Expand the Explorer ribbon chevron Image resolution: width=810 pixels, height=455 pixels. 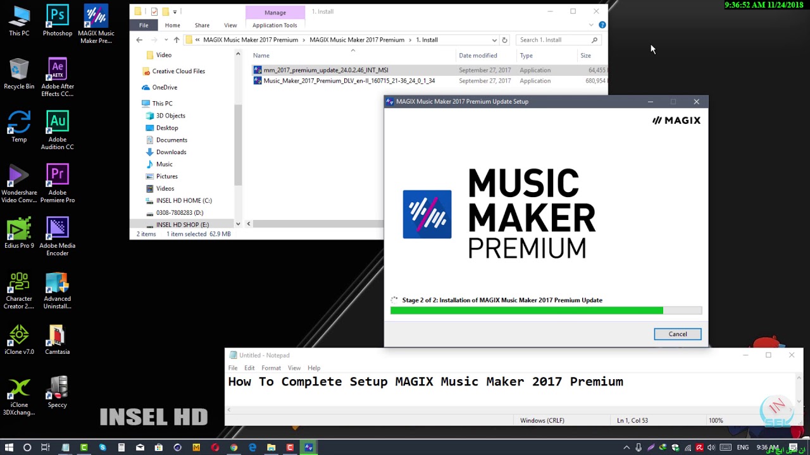(591, 25)
